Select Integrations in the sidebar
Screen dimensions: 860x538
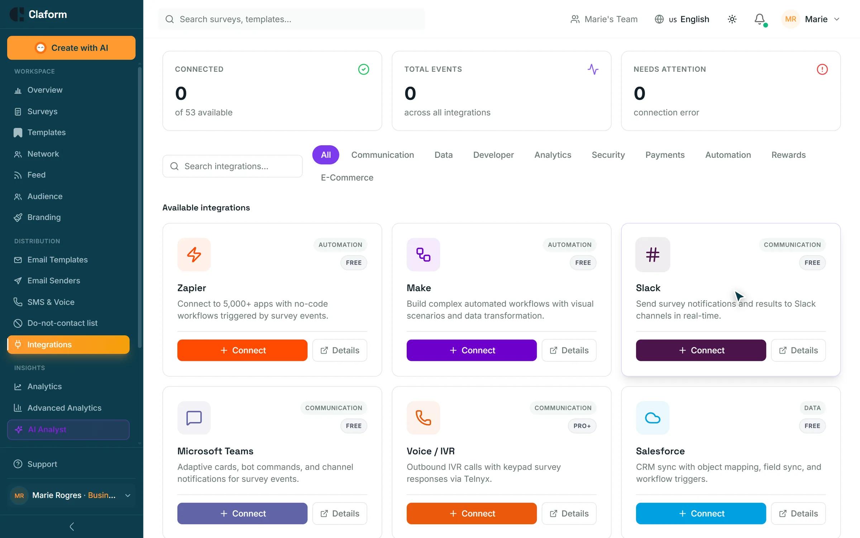[x=68, y=344]
